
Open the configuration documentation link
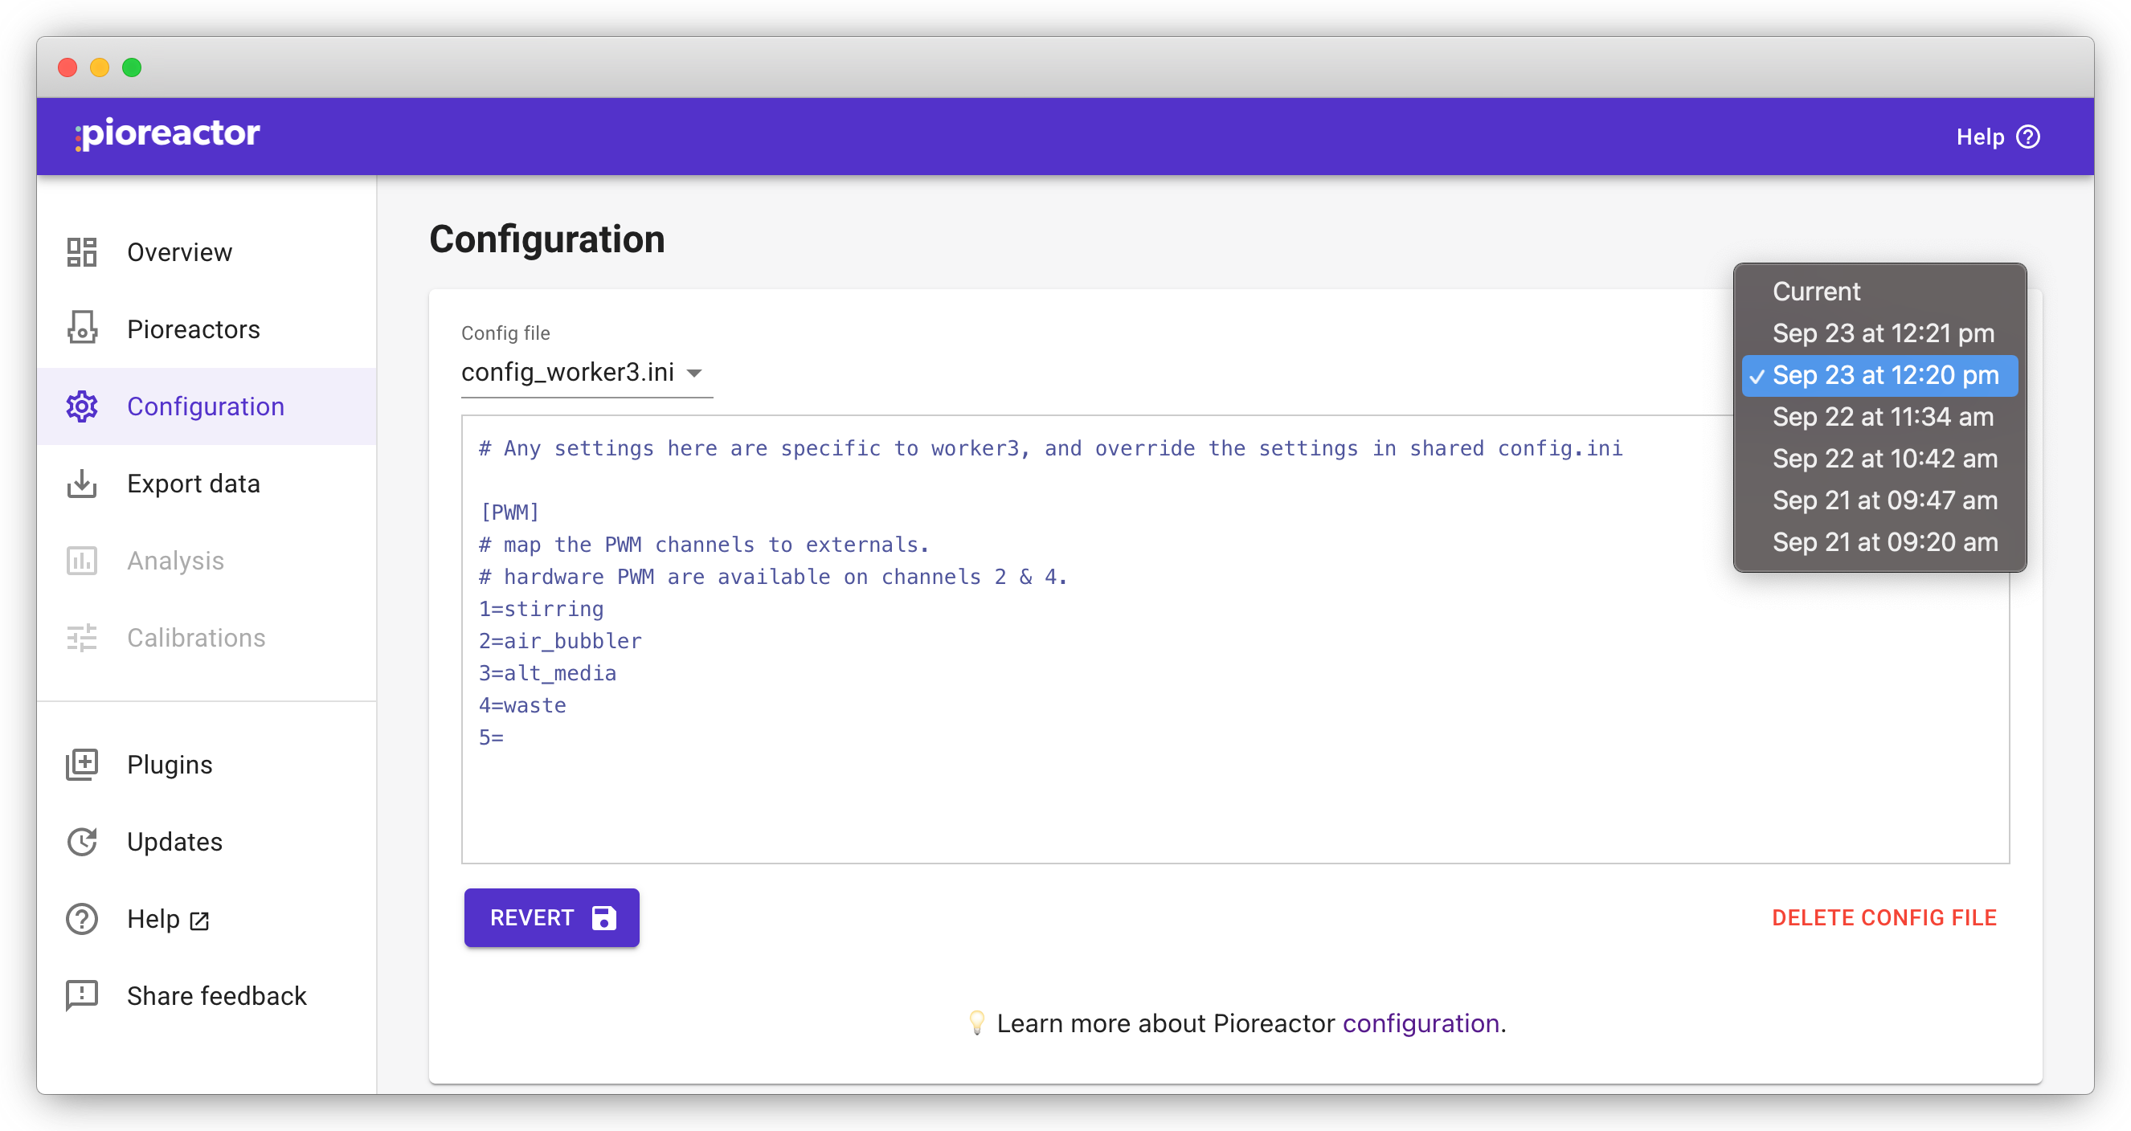pyautogui.click(x=1421, y=1023)
